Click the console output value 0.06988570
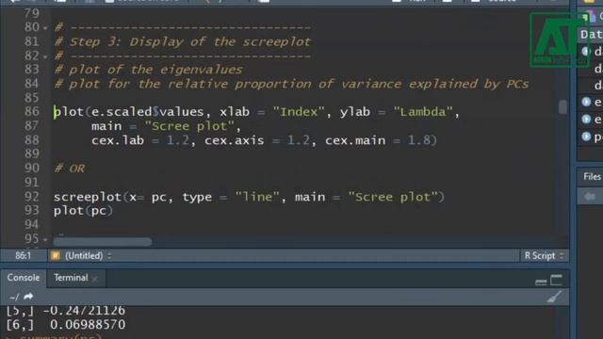This screenshot has width=603, height=339. click(x=88, y=325)
